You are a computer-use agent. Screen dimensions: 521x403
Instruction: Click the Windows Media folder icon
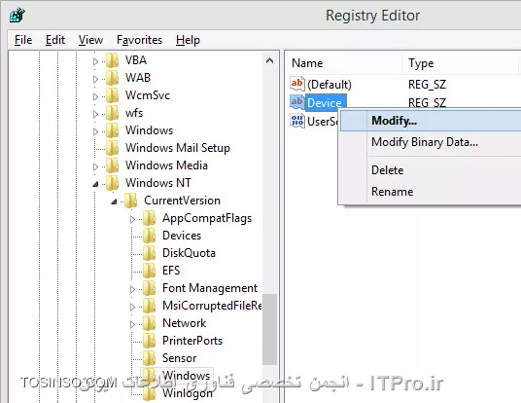112,165
